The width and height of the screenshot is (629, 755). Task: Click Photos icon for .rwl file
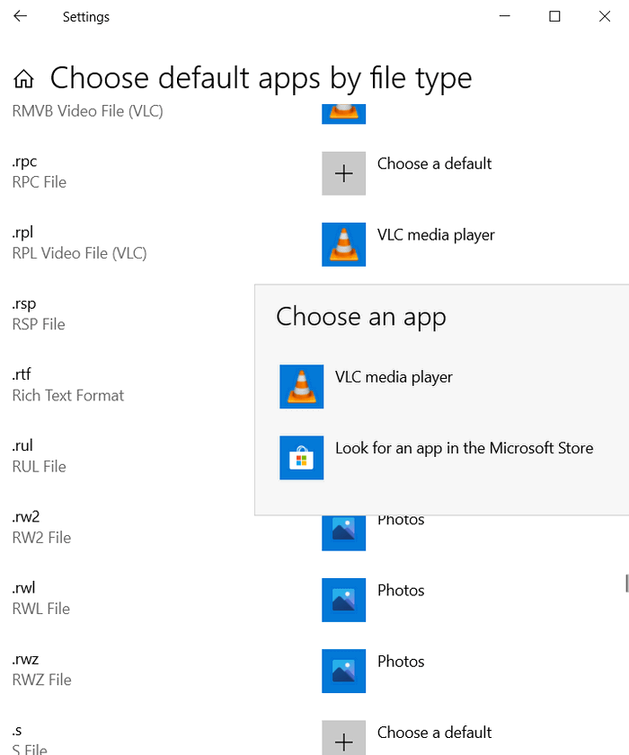point(343,600)
